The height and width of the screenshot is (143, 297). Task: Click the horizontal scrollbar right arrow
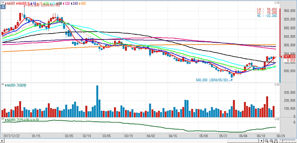[x=261, y=141]
